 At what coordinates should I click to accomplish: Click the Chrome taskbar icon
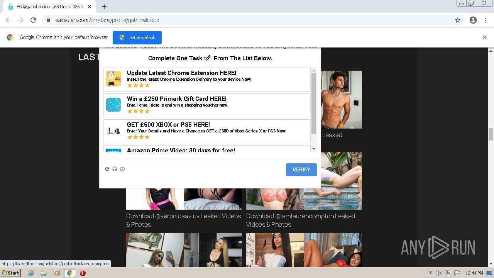pos(69,273)
